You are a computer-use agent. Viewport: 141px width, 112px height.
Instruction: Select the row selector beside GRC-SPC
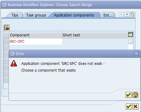point(6,41)
